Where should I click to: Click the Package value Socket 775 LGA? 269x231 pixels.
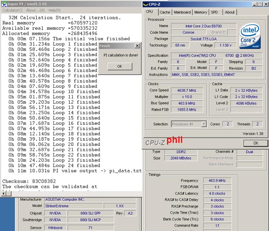[203, 39]
